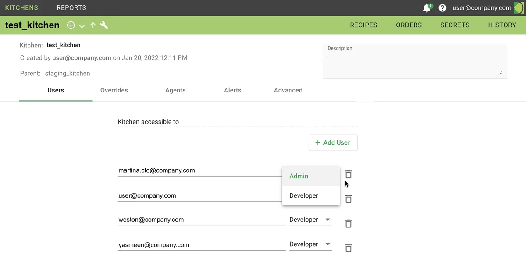Viewport: 526px width, 262px height.
Task: Open kitchen settings wrench icon
Action: (104, 25)
